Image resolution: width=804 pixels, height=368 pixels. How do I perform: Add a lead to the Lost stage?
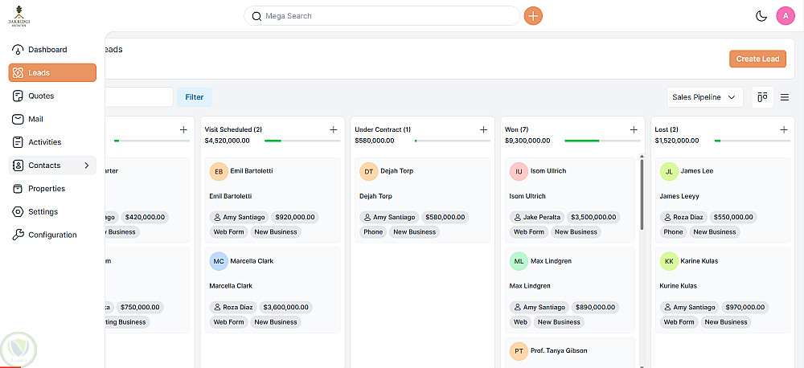[x=784, y=129]
